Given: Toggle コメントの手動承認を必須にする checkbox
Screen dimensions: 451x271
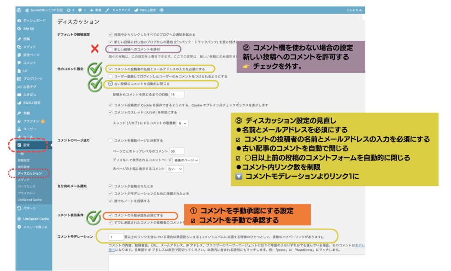Looking at the screenshot, I should point(111,216).
